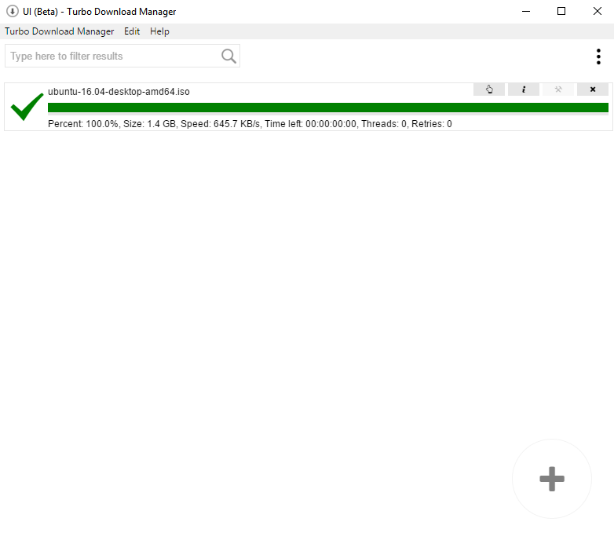Show info for ubuntu-16.04 download
The image size is (614, 540).
tap(524, 89)
